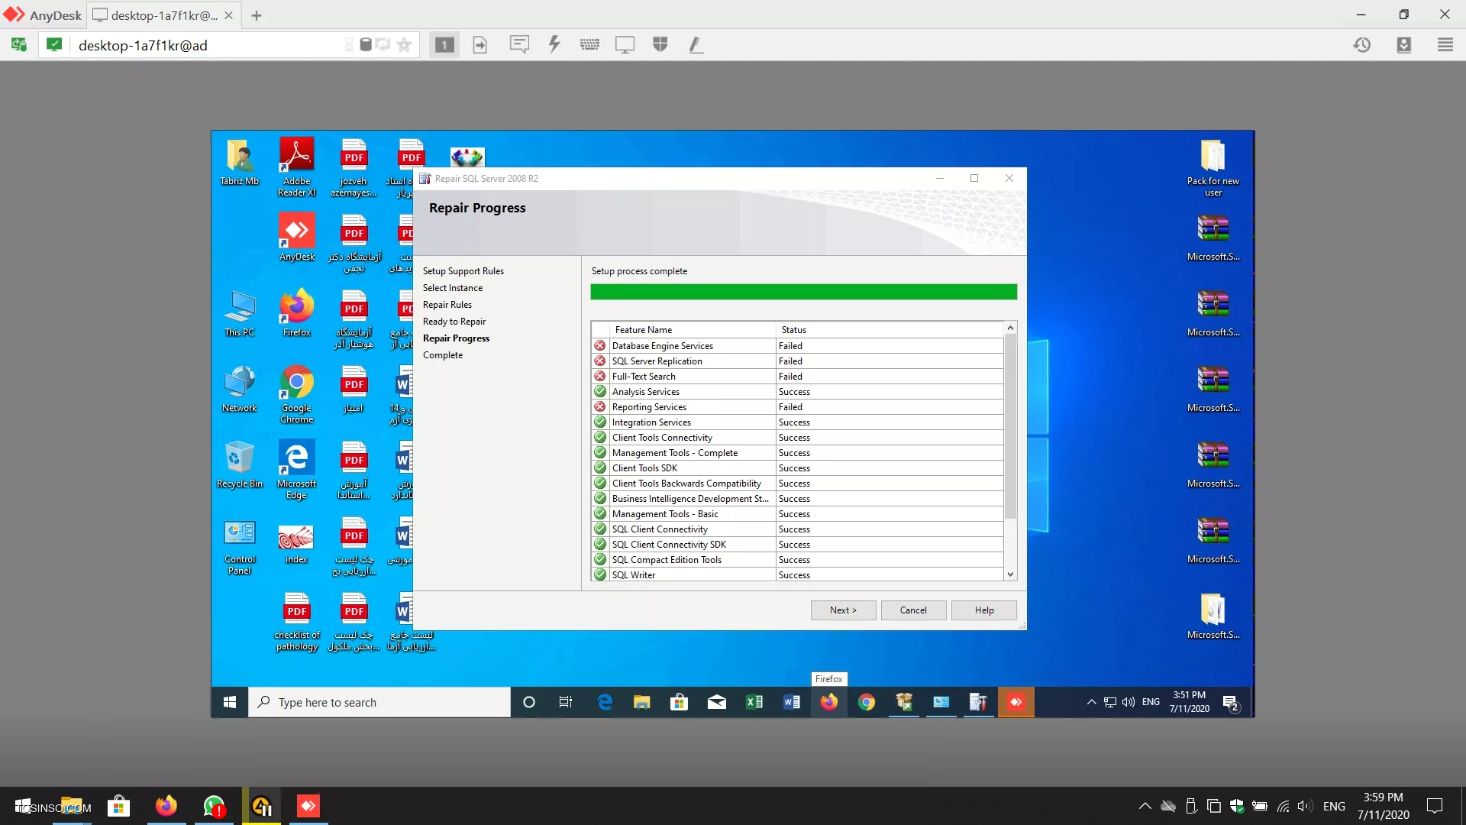Screen dimensions: 1466x825
Task: Click Cancel button in Repair dialog
Action: click(x=913, y=610)
